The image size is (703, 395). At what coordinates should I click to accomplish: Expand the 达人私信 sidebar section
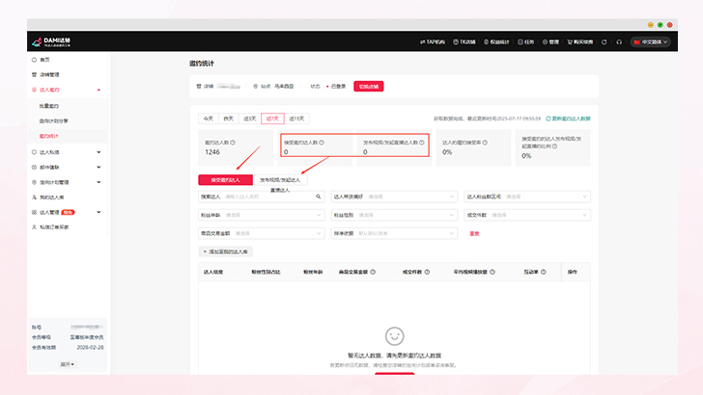pyautogui.click(x=67, y=152)
